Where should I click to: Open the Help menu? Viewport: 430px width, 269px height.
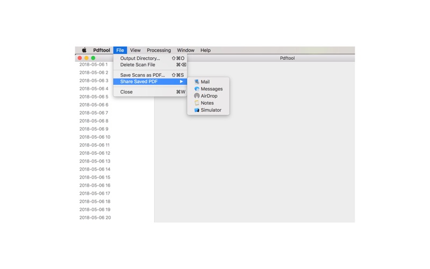(x=205, y=50)
